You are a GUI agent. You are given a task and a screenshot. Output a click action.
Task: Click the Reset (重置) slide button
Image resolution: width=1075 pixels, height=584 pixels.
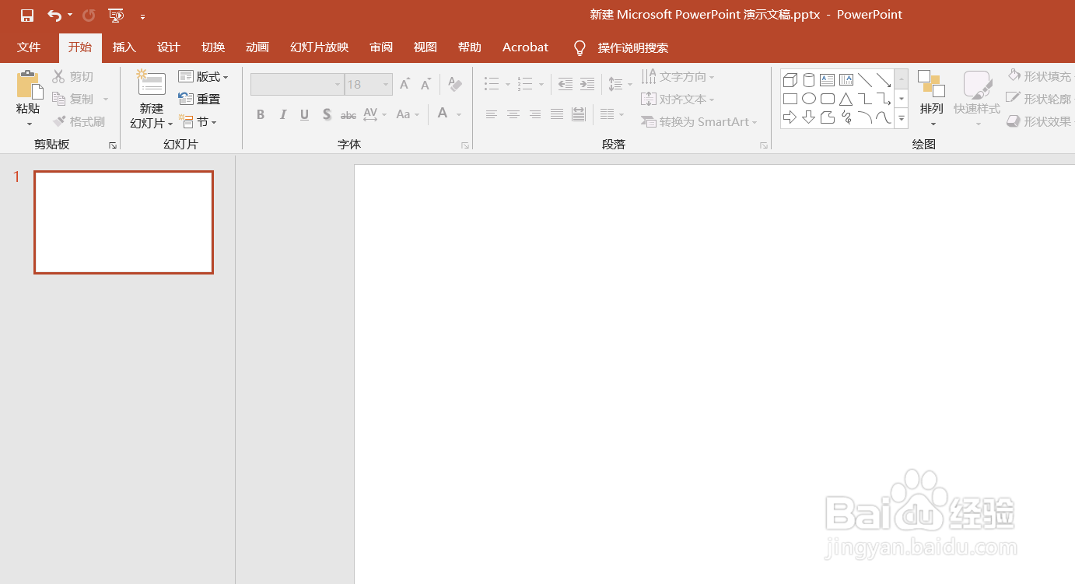coord(199,99)
